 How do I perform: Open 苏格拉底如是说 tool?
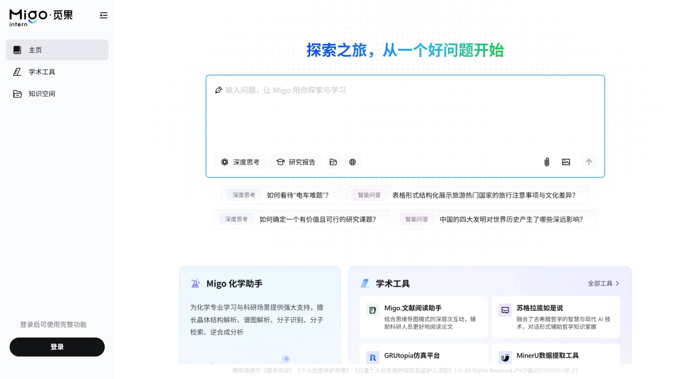[556, 317]
